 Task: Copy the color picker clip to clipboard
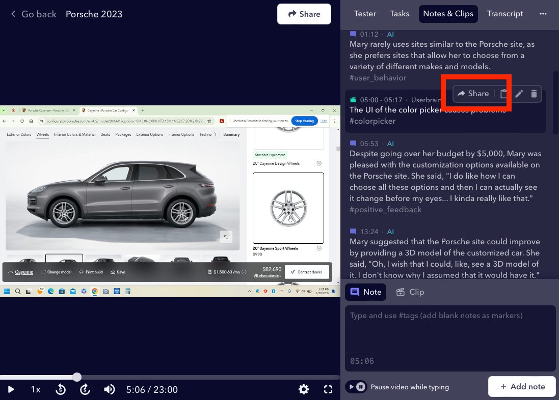tap(503, 94)
